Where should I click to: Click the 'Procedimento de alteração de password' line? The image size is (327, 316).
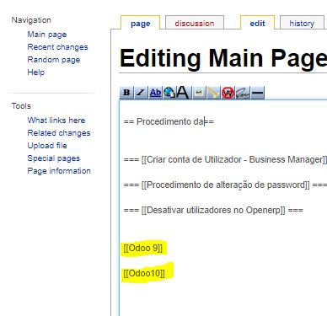coord(225,185)
